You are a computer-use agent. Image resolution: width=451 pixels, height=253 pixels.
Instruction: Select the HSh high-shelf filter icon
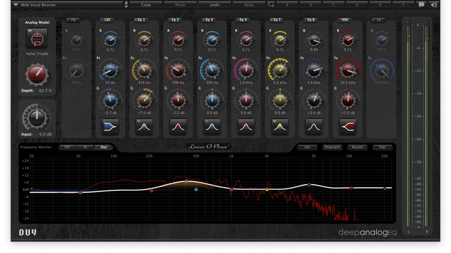click(348, 127)
